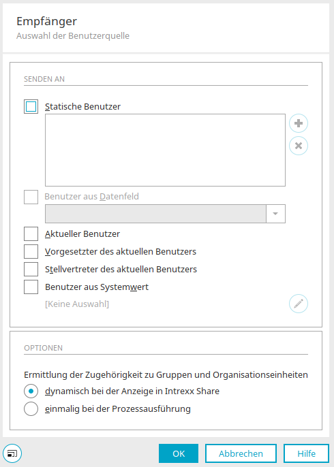The width and height of the screenshot is (334, 467).
Task: Click the pencil icon to edit system value
Action: (x=299, y=304)
